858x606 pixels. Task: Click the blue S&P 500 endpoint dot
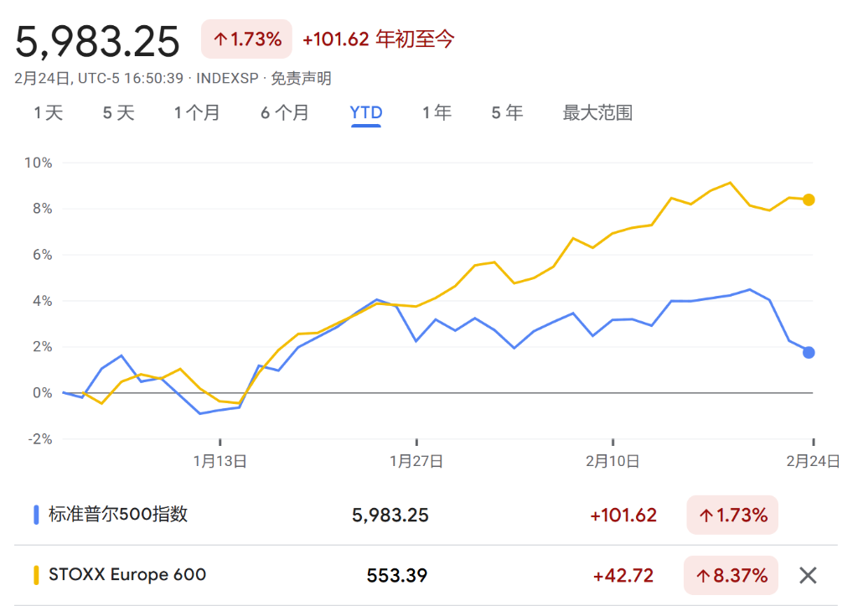(x=809, y=352)
